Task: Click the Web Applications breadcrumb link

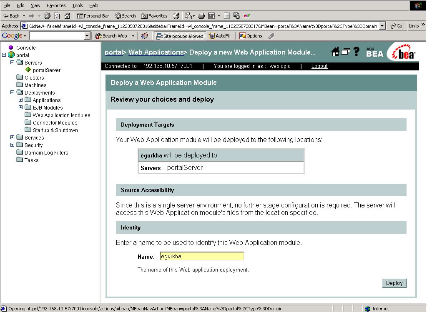Action: [156, 52]
